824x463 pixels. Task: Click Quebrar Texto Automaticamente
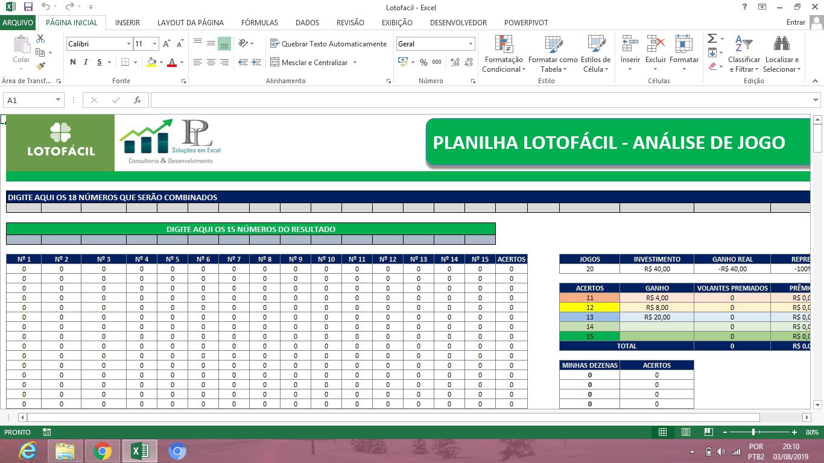(328, 43)
